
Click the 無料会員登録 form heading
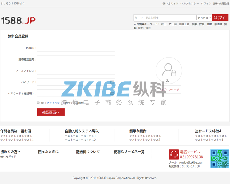[x=18, y=36]
